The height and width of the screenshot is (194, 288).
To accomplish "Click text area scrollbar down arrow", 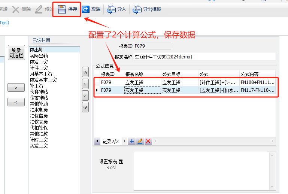I will 272,187.
